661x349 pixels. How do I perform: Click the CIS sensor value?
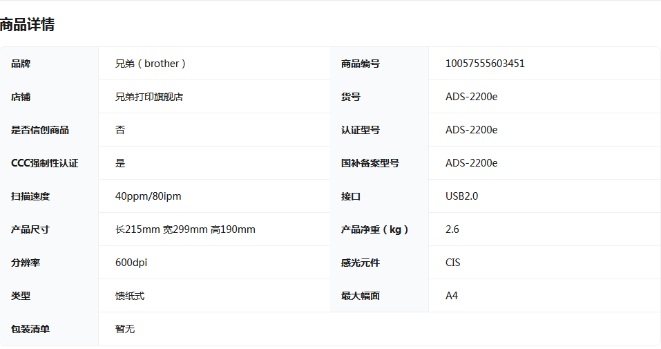(x=452, y=263)
